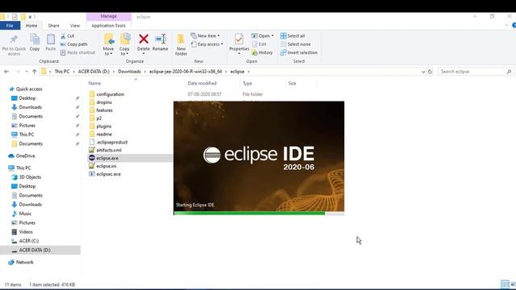
Task: Click ACER DATA (D:) breadcrumb
Action: point(94,72)
